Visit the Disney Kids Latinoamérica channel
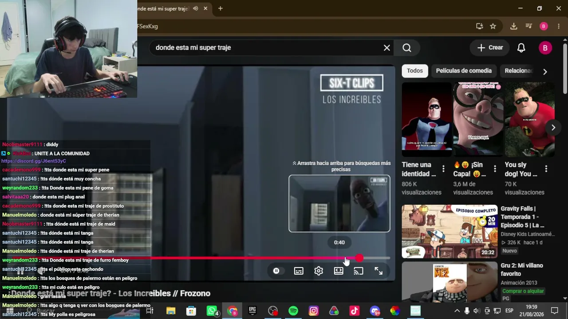The image size is (568, 319). pos(528,234)
